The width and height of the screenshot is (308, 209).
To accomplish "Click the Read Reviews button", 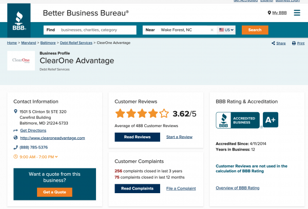I will coord(137,137).
